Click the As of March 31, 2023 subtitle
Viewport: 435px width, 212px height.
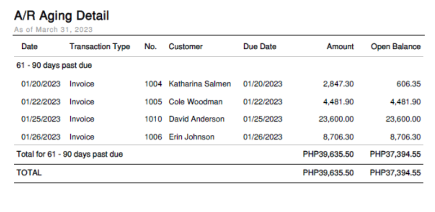[x=53, y=29]
